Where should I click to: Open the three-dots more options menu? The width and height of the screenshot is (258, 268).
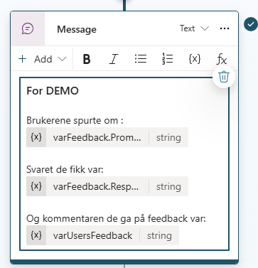[x=225, y=28]
